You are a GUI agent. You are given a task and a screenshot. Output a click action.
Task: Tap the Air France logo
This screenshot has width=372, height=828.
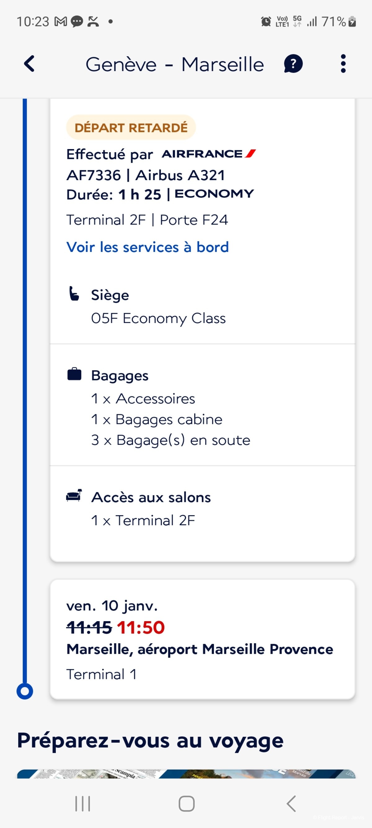click(209, 154)
